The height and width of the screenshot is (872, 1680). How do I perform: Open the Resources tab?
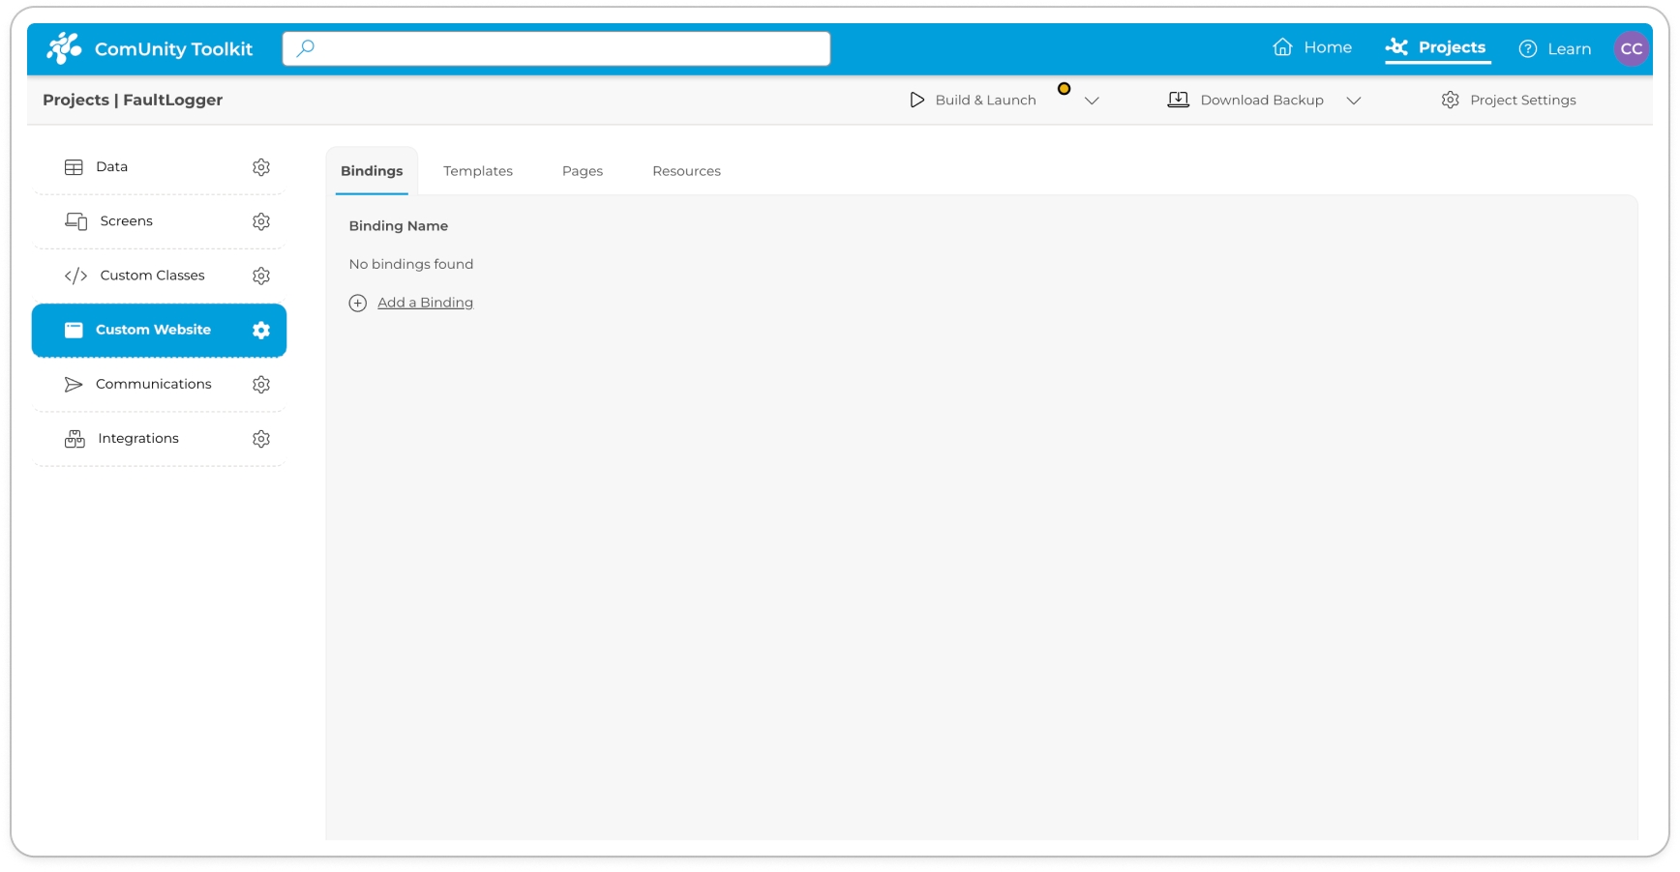pos(686,171)
